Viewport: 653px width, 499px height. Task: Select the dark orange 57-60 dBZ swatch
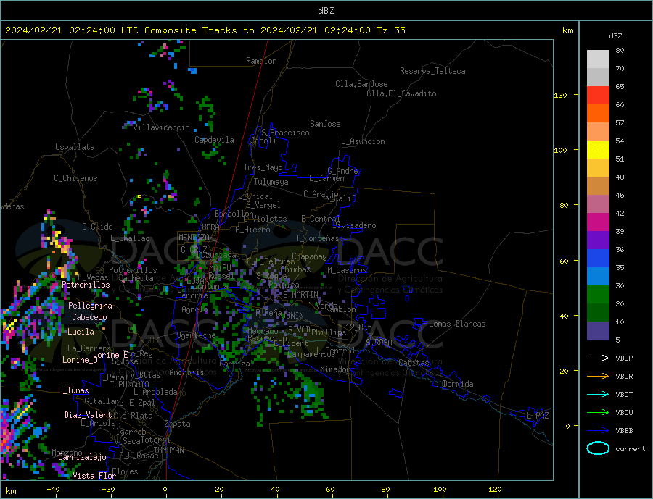point(598,114)
